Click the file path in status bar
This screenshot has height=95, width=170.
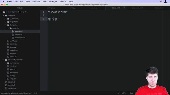point(16,93)
